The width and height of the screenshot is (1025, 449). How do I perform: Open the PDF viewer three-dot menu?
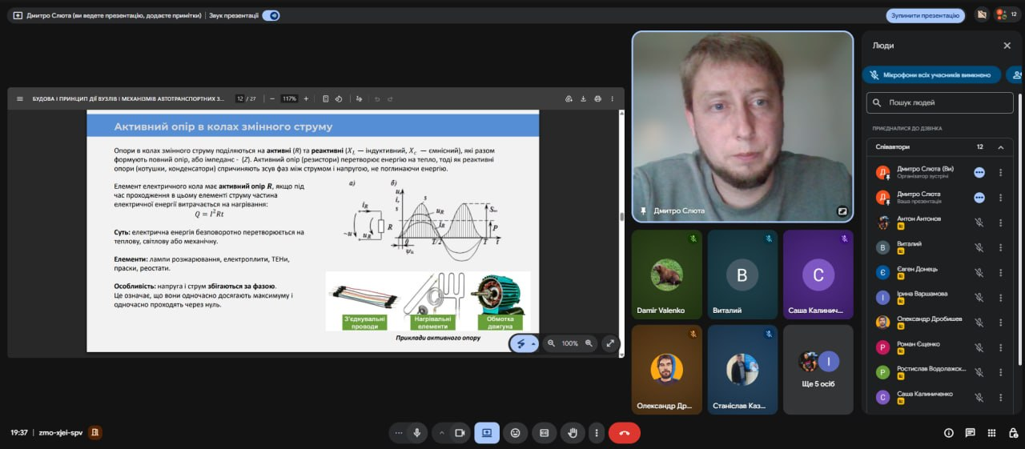click(x=613, y=98)
